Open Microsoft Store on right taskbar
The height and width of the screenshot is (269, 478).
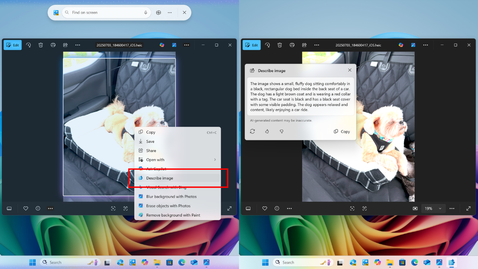(402, 262)
